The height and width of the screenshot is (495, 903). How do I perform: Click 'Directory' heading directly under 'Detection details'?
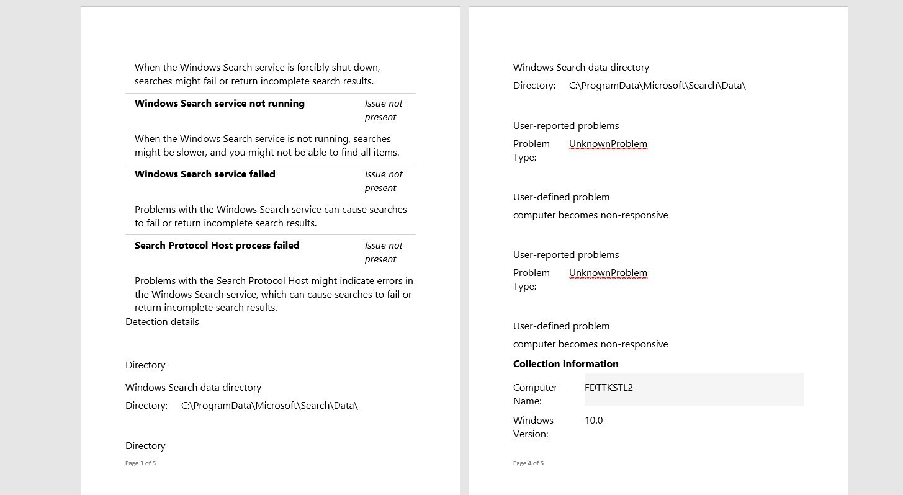point(145,365)
